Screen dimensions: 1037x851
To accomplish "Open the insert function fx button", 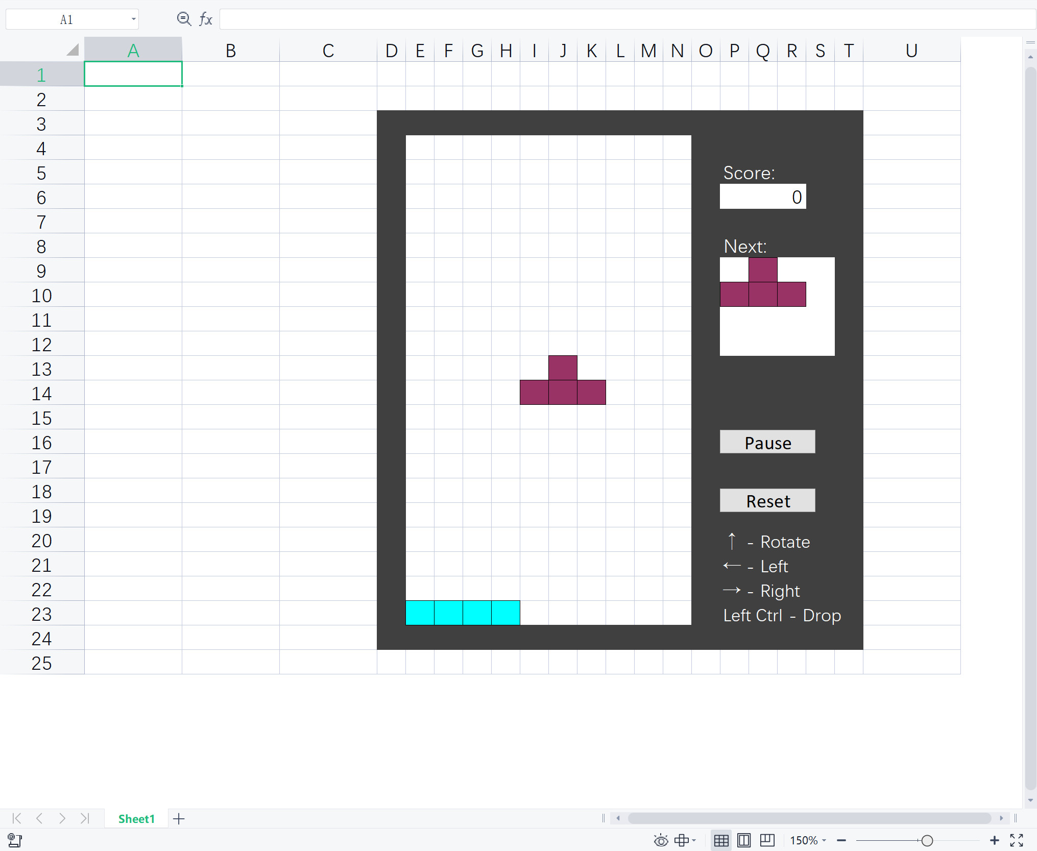I will click(206, 19).
